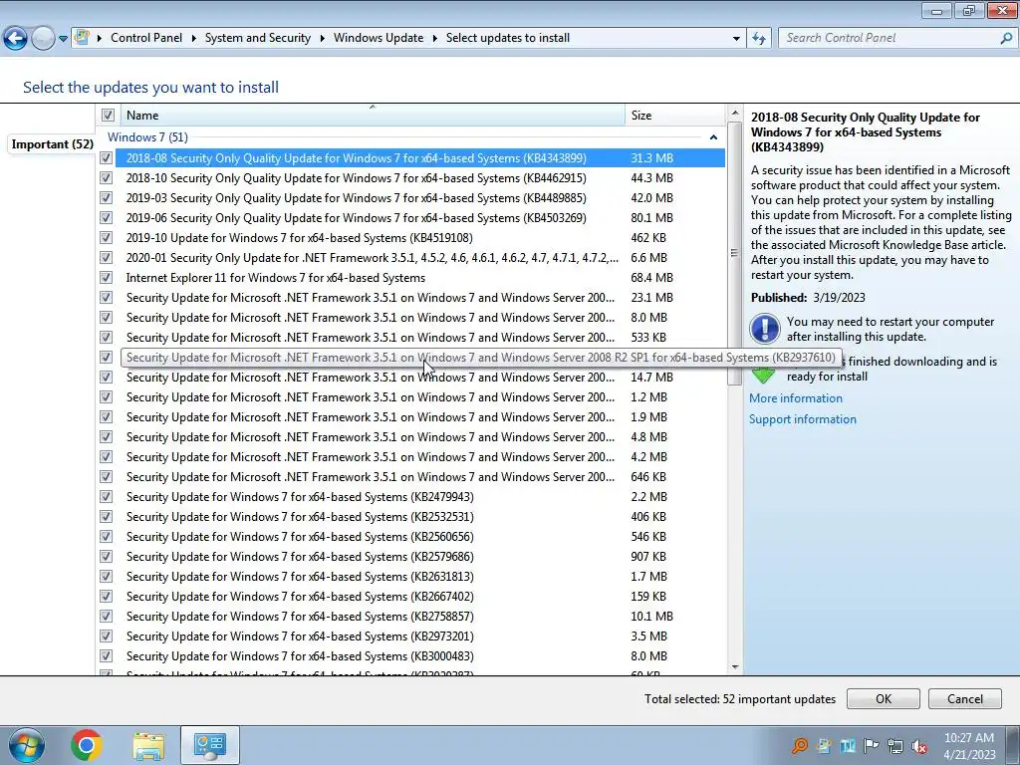Click the System and Security breadcrumb
Screen dimensions: 1020x765
[258, 38]
